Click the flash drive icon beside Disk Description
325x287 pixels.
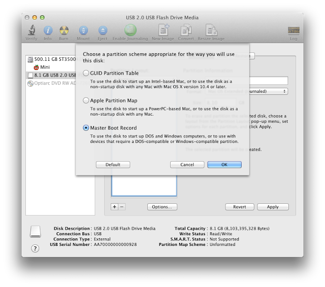pos(35,231)
